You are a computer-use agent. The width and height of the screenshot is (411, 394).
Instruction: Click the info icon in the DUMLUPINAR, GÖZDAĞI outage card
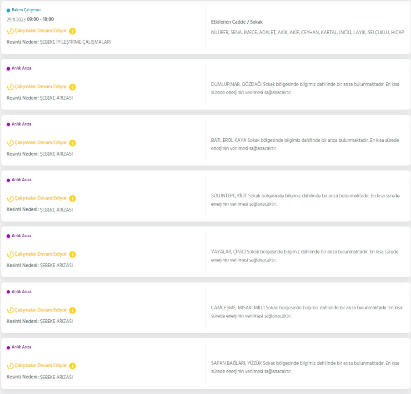72,87
